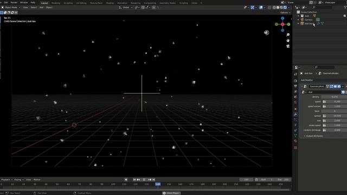Toggle modifier show in render camera
Viewport: 347px width, 195px height.
339,87
